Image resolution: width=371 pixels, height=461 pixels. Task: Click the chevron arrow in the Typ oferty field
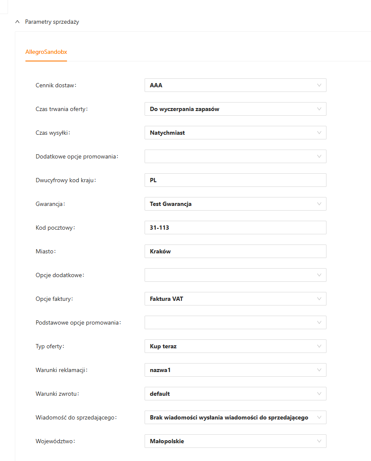tap(319, 346)
